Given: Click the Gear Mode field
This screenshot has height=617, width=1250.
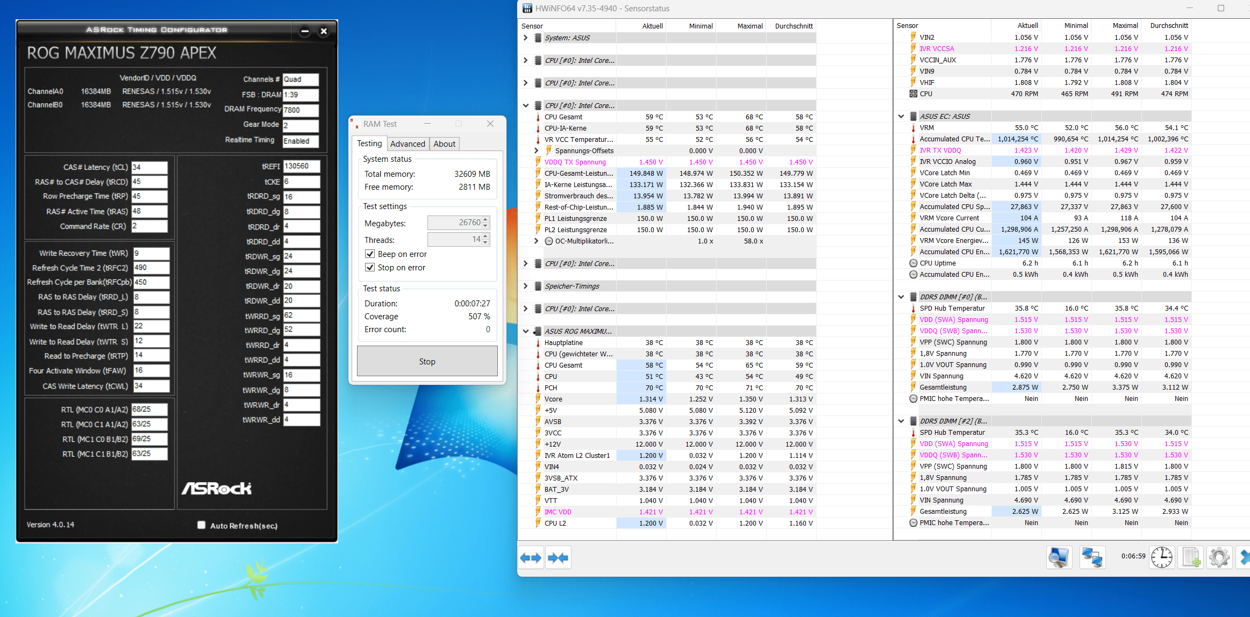Looking at the screenshot, I should (301, 125).
